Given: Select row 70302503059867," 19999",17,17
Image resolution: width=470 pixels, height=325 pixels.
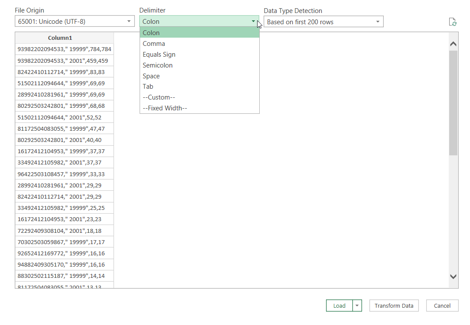Looking at the screenshot, I should pyautogui.click(x=64, y=242).
